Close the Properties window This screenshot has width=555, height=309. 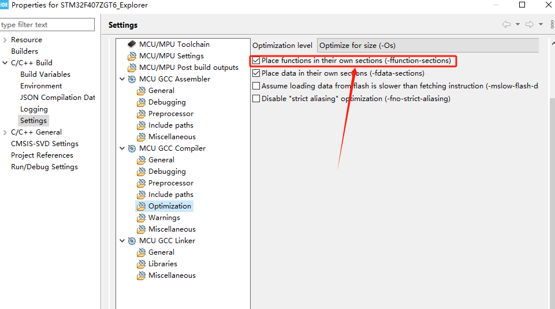pyautogui.click(x=548, y=5)
